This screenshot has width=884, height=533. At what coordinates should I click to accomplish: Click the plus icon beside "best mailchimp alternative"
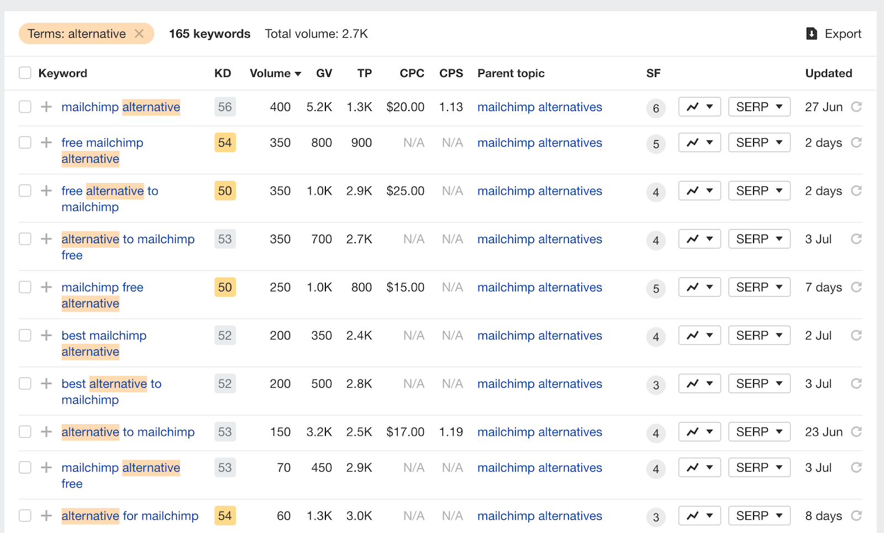point(45,335)
